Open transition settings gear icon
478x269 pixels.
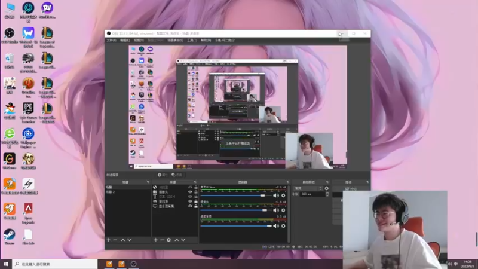326,188
